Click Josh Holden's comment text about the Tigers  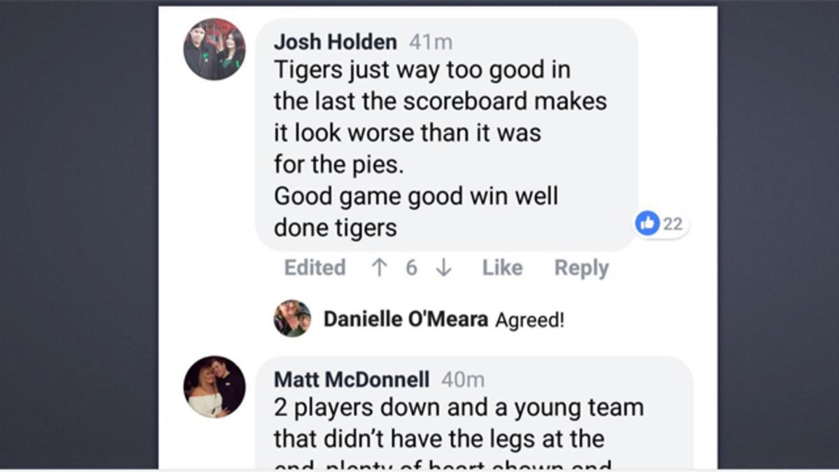coord(440,101)
